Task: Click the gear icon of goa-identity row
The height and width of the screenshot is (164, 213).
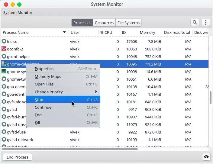Action: [x=4, y=94]
